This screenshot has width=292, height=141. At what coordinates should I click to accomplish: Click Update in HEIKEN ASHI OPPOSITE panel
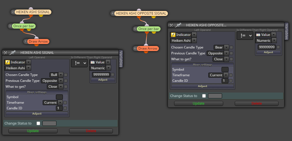point(199,103)
